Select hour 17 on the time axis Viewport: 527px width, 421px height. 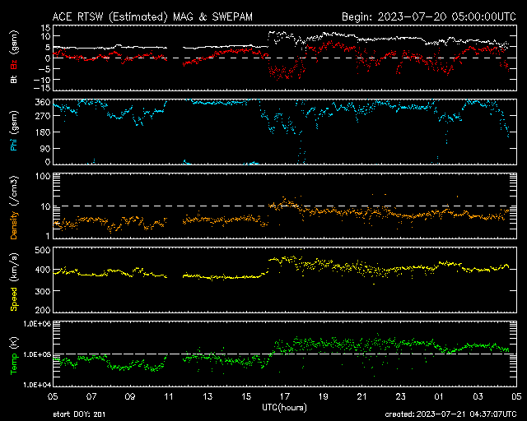284,396
